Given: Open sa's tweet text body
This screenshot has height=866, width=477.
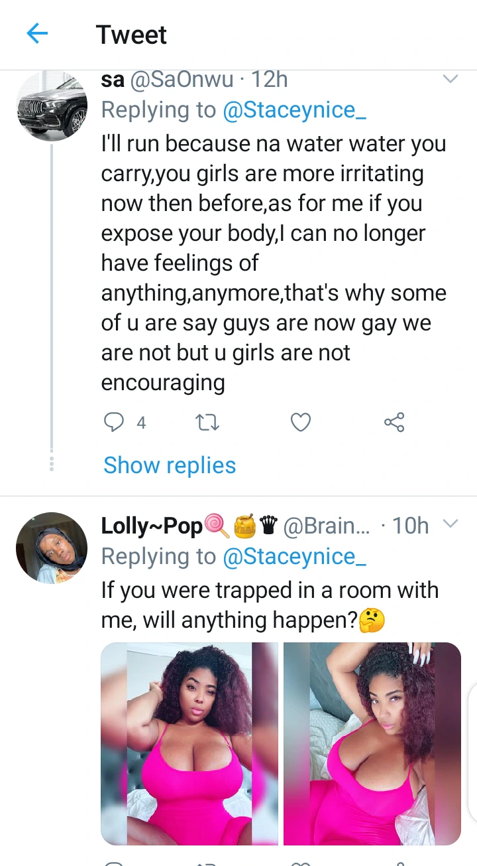Looking at the screenshot, I should click(x=274, y=263).
